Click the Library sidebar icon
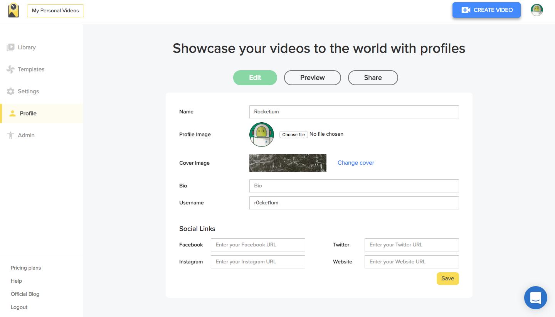The image size is (555, 317). point(10,47)
